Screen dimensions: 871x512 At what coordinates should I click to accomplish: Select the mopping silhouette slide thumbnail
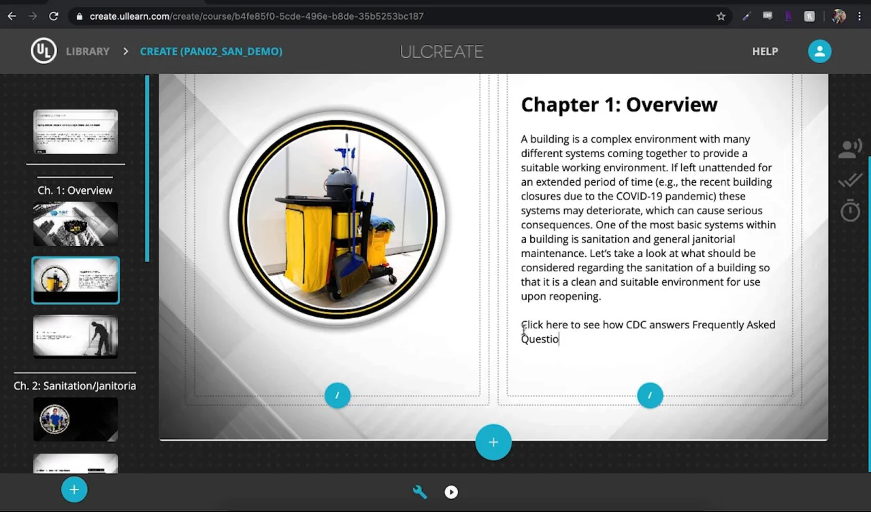[x=76, y=337]
